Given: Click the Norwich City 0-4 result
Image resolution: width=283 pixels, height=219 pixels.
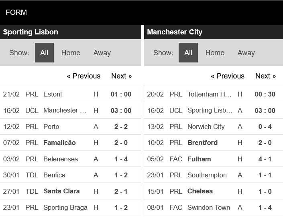Looking at the screenshot, I should [265, 127].
